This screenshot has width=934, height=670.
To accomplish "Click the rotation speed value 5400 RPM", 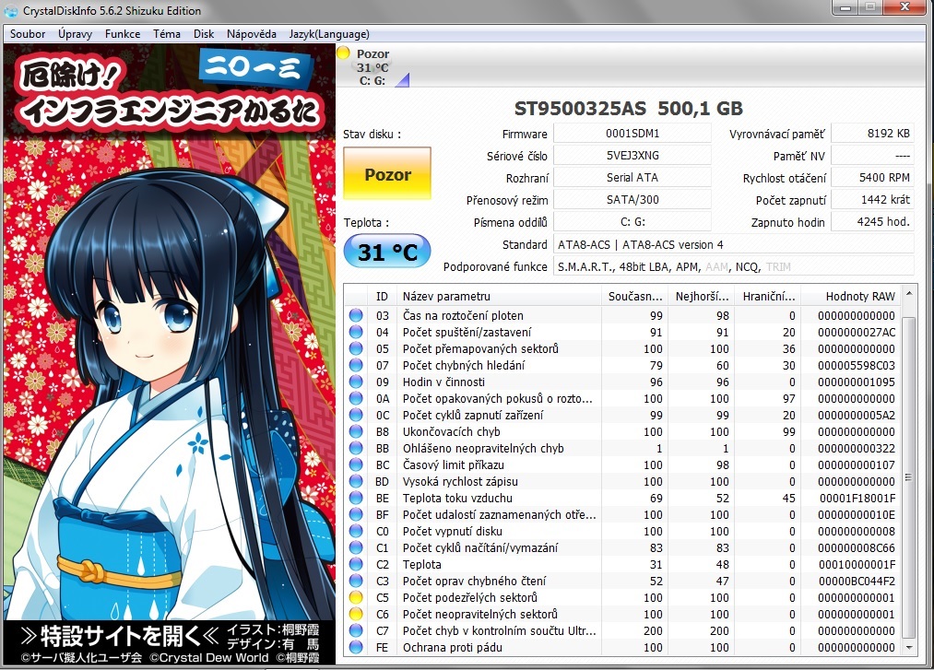I will [x=872, y=178].
